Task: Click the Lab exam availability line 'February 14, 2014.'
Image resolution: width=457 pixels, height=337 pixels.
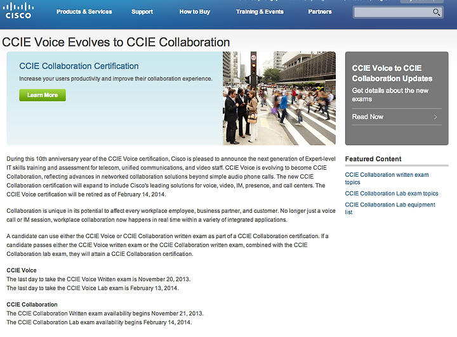Action: coord(99,322)
